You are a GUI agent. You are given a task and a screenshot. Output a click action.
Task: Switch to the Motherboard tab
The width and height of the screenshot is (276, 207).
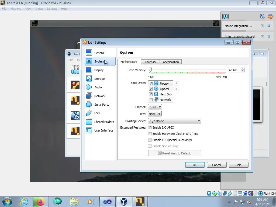tap(129, 62)
